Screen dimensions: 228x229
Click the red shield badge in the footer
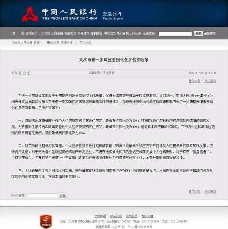coord(46,221)
